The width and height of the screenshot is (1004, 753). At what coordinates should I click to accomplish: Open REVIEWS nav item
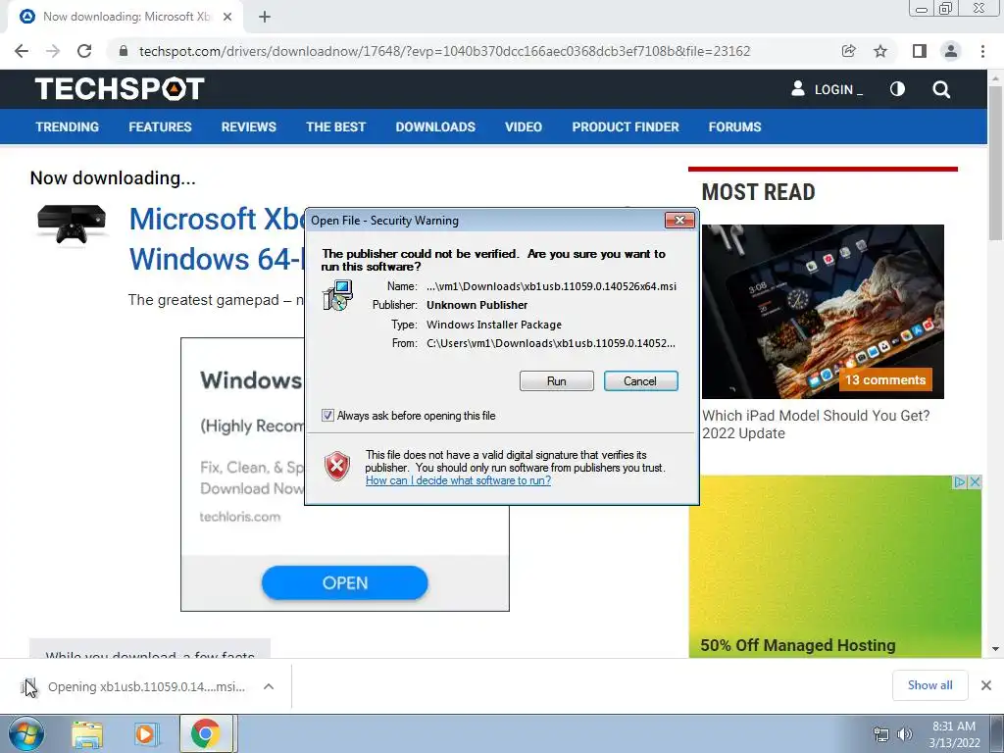248,126
